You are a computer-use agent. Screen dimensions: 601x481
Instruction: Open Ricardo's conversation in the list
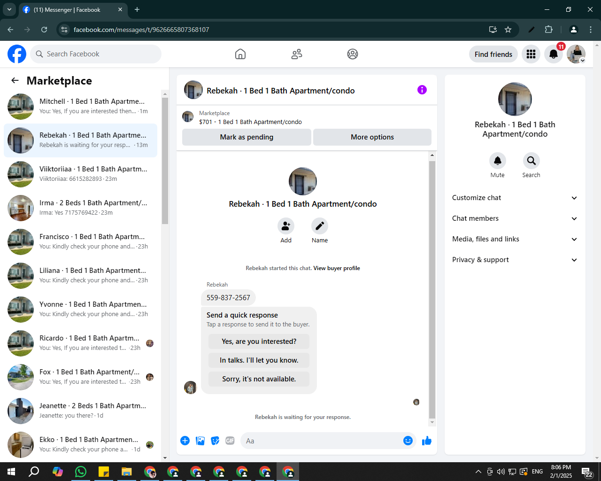click(80, 343)
